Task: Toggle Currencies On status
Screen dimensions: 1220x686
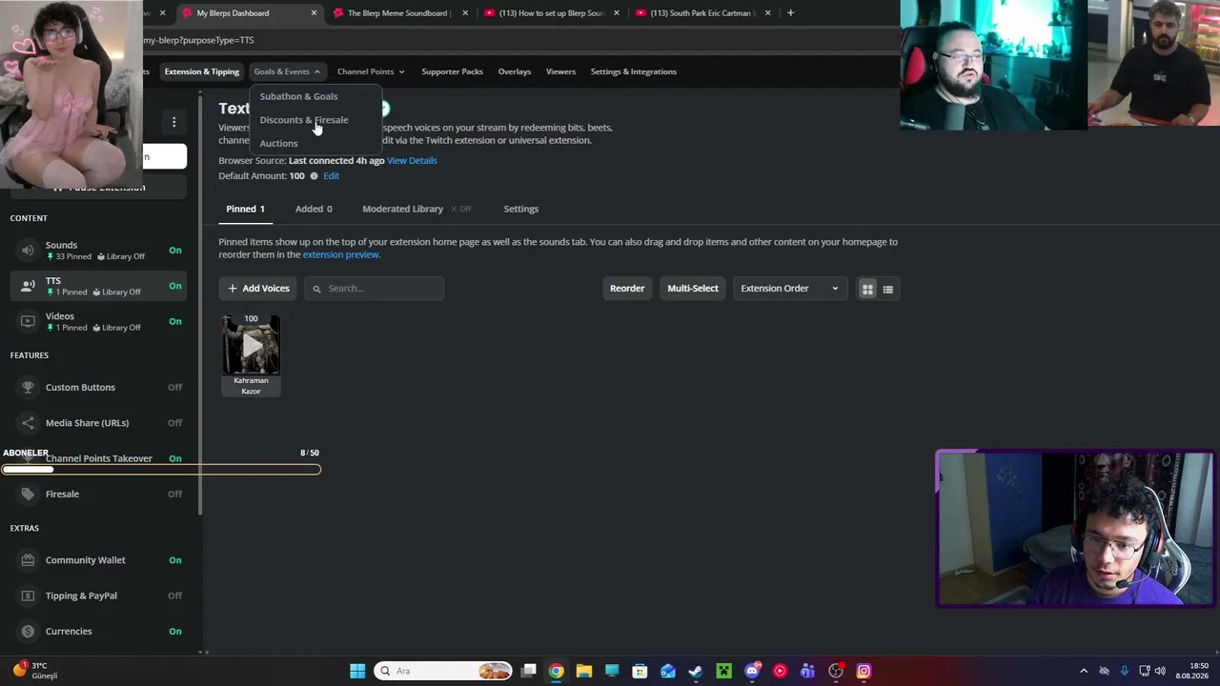Action: pos(175,631)
